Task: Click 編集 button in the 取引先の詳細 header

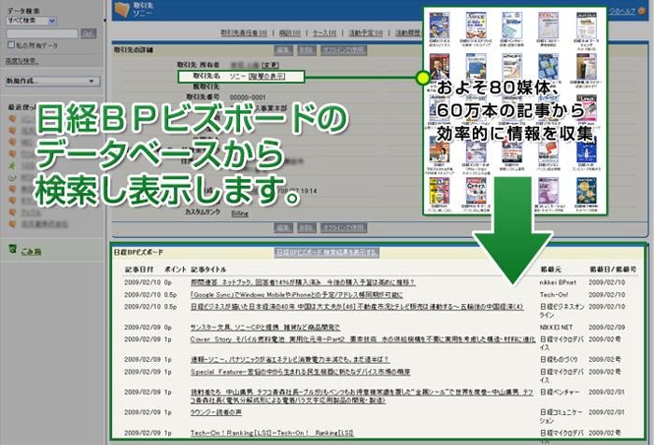Action: (283, 50)
